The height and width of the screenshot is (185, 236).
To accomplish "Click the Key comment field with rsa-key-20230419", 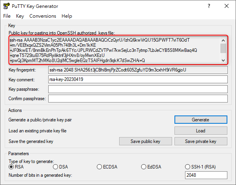I will tap(138, 79).
